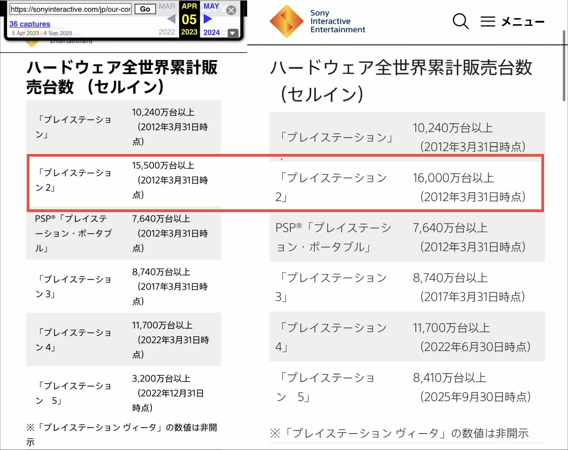This screenshot has width=568, height=450.
Task: Click the MAR month label
Action: coord(167,6)
